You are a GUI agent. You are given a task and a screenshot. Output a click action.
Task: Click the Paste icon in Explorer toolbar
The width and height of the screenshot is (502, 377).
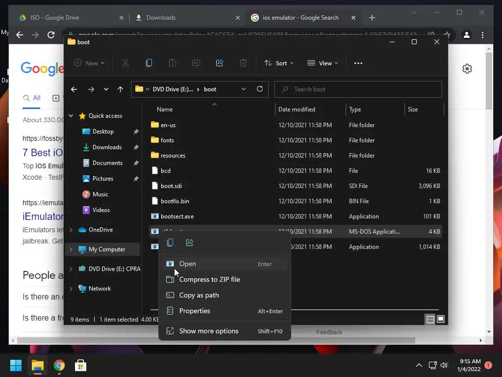[x=172, y=63]
